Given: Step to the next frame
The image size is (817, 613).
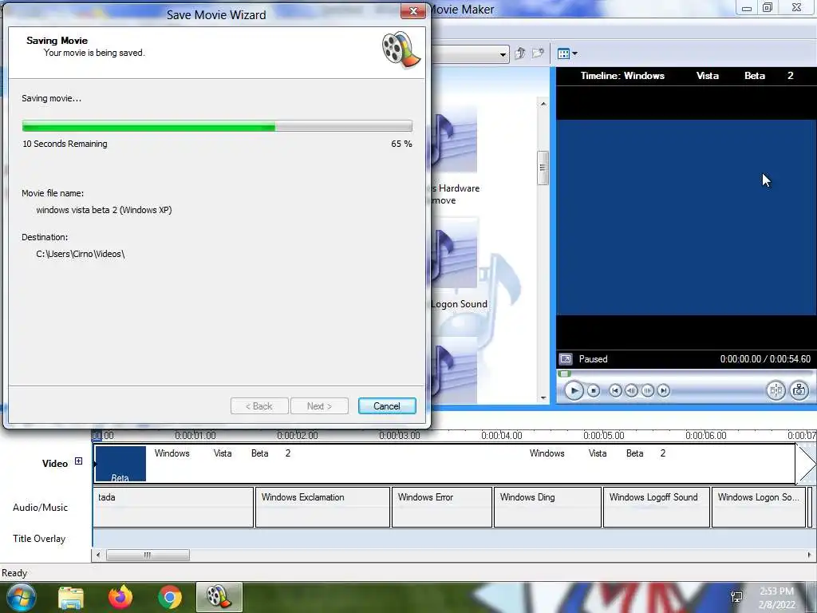Looking at the screenshot, I should tap(647, 390).
